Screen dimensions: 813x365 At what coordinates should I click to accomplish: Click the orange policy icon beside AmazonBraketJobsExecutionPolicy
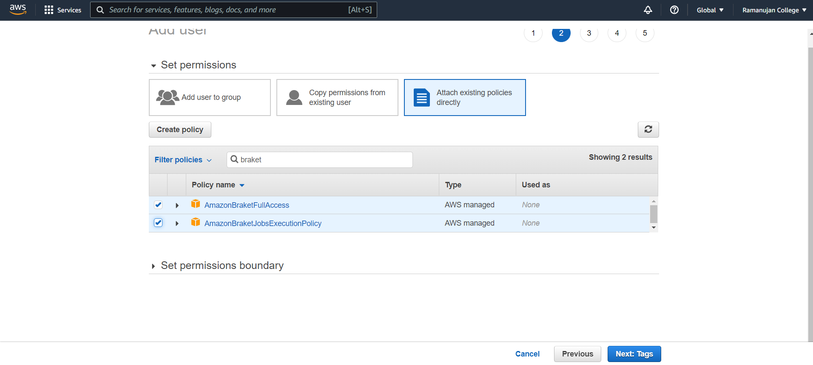196,222
